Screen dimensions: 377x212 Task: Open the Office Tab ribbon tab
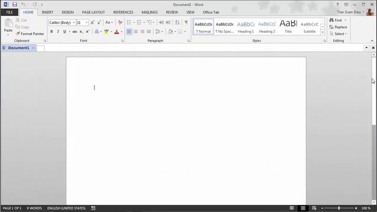(x=211, y=12)
